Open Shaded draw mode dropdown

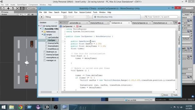point(9,14)
